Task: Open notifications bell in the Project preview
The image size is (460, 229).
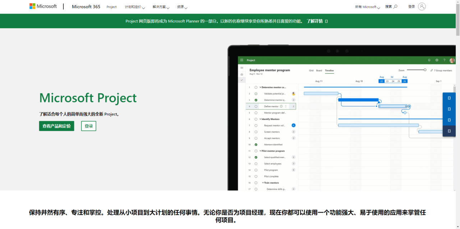Action: 429,60
